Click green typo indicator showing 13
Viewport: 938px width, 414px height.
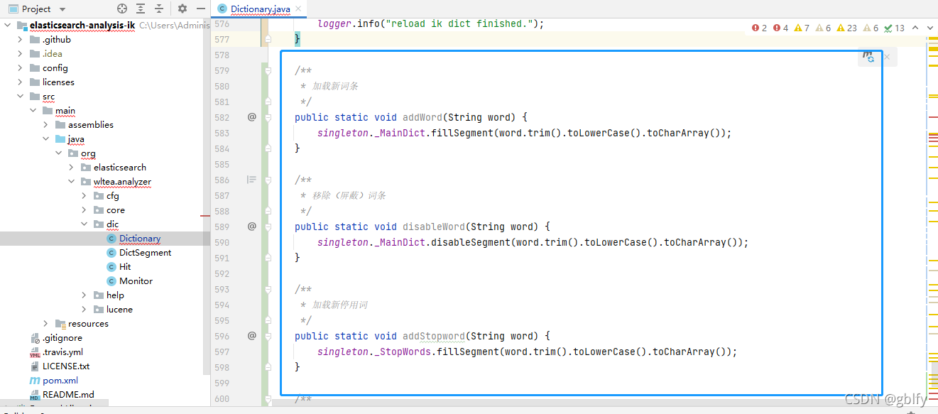(895, 28)
